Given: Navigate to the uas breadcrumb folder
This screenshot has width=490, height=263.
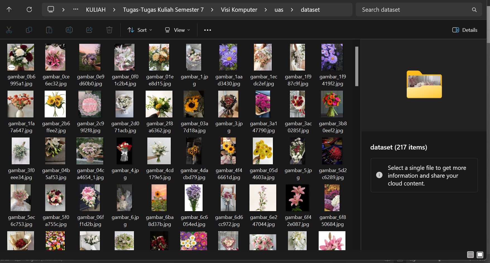Looking at the screenshot, I should click(x=279, y=9).
